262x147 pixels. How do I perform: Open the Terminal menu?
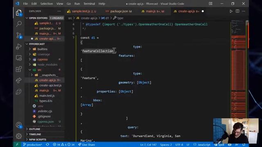pos(89,4)
